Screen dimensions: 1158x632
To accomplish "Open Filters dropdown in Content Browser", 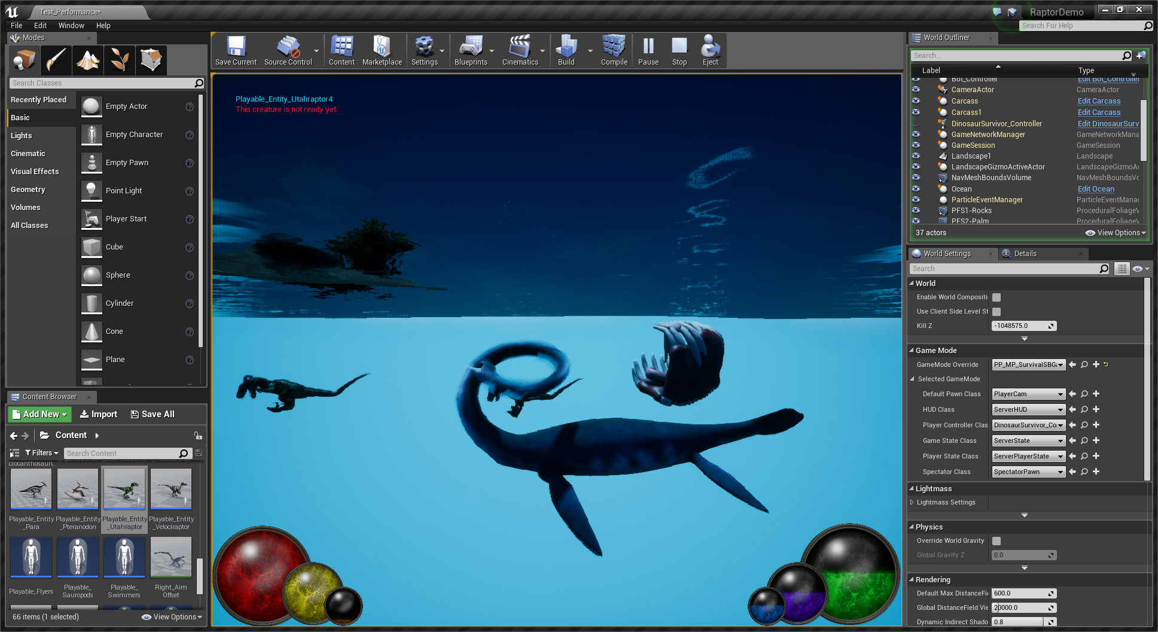I will pos(42,453).
